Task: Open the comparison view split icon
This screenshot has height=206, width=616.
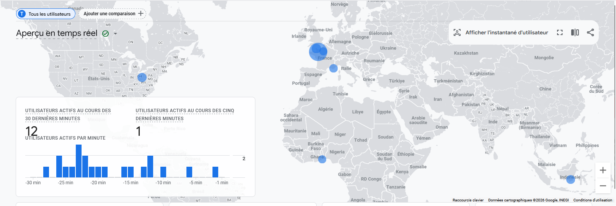Action: coord(575,32)
